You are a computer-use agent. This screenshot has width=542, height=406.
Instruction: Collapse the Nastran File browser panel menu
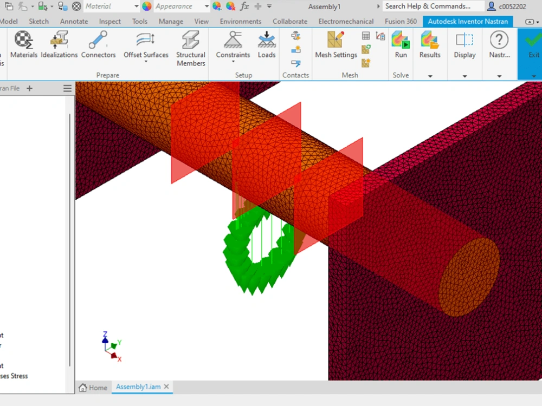[67, 88]
